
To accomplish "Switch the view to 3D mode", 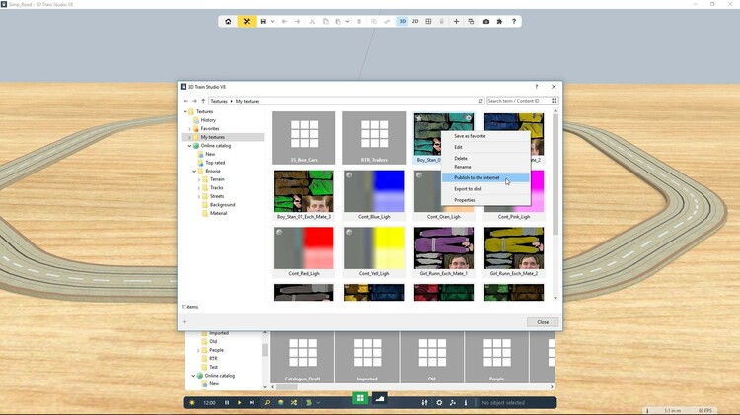I will [x=403, y=22].
